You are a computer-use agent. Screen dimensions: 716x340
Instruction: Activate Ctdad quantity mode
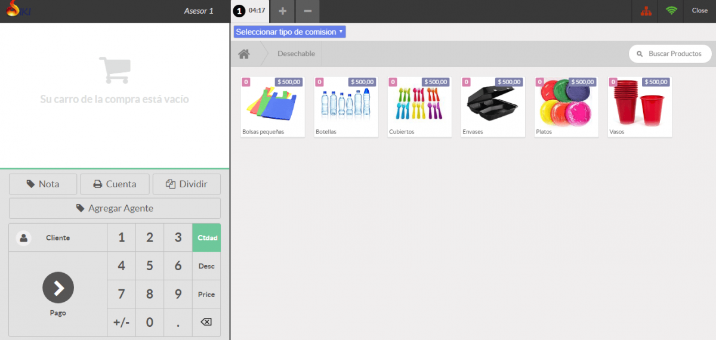pos(206,237)
